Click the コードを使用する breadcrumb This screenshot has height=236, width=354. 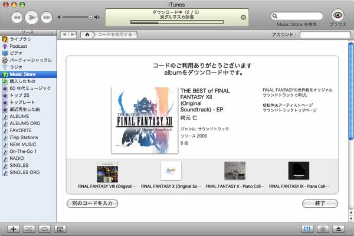(x=115, y=35)
